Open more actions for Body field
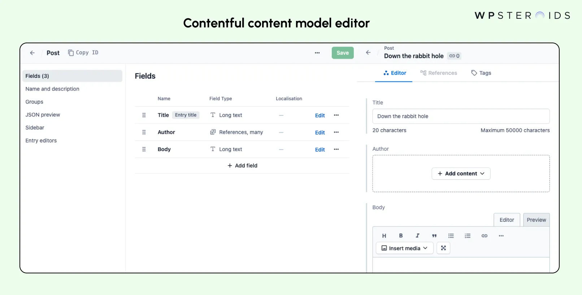582x295 pixels. 336,149
